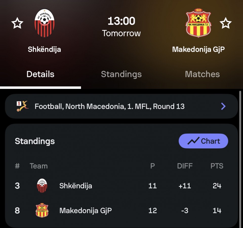Click the trend line icon in Chart button
Viewport: 243px width, 228px height.
click(193, 141)
